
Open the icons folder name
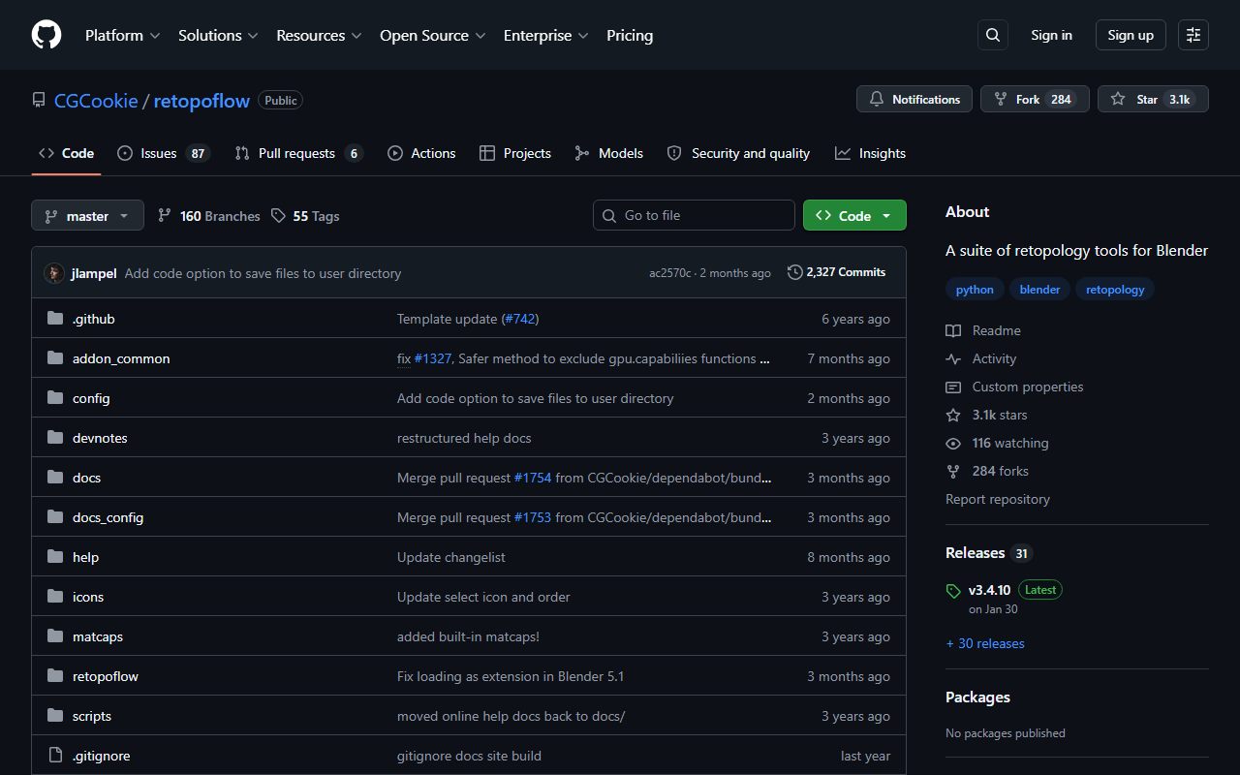(x=88, y=597)
